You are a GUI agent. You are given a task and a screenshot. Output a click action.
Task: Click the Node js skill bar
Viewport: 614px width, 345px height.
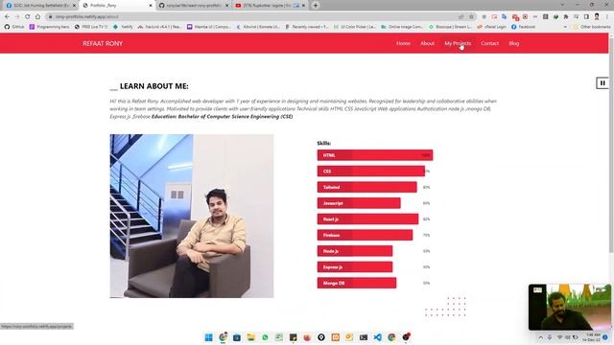tap(355, 251)
